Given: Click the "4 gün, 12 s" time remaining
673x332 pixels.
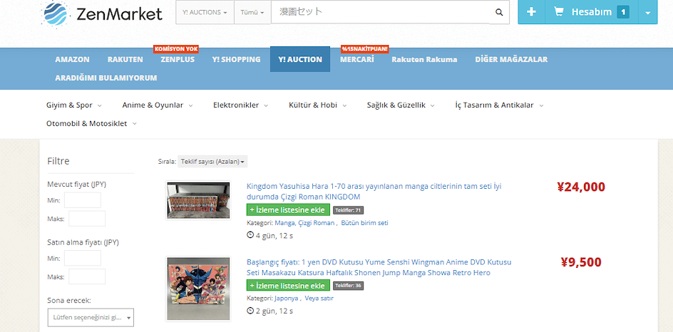Looking at the screenshot, I should [x=274, y=236].
